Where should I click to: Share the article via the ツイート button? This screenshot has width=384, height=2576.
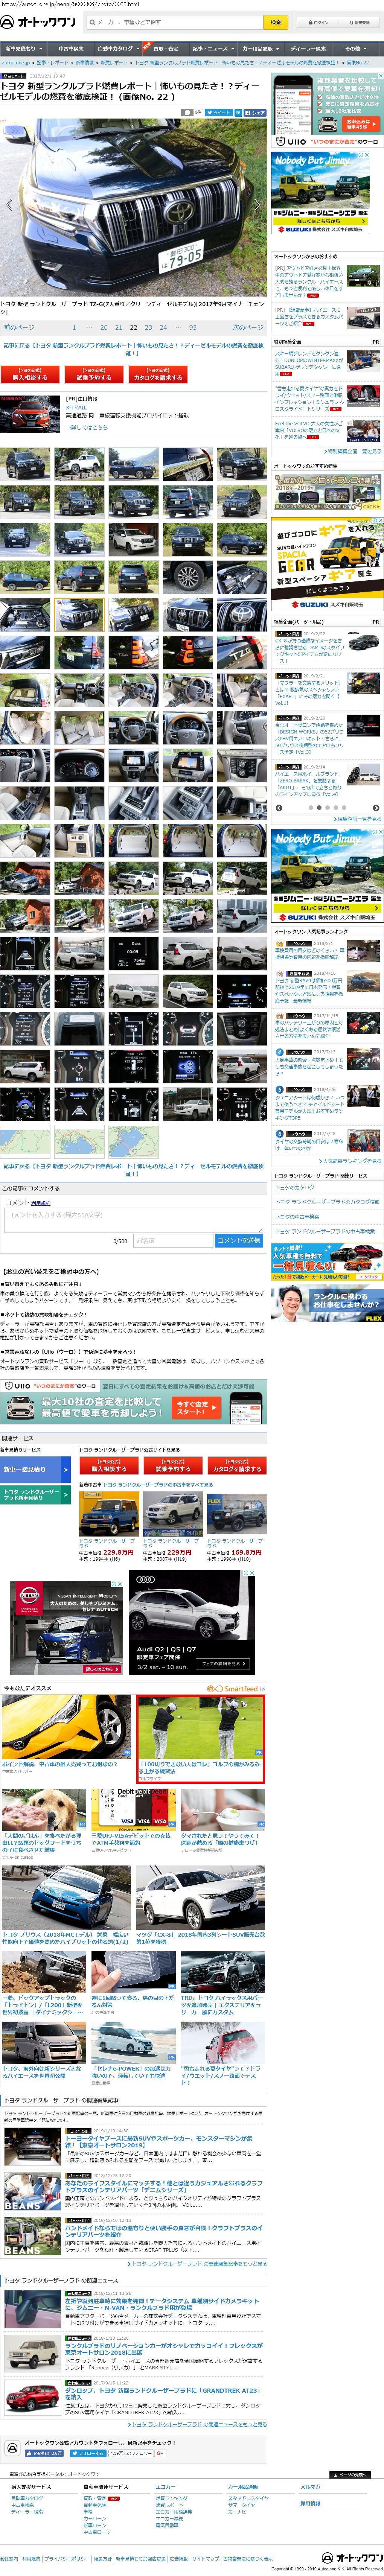pos(220,113)
